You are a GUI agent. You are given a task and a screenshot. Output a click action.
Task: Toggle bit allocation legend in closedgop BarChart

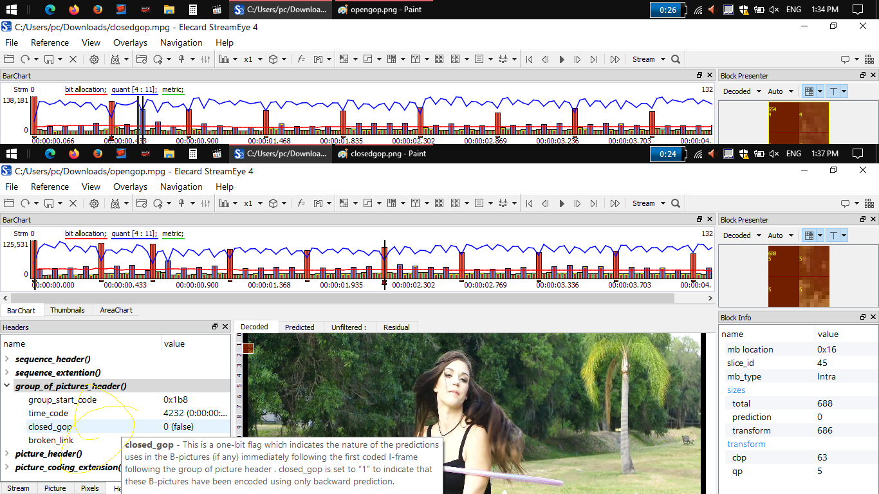(86, 90)
